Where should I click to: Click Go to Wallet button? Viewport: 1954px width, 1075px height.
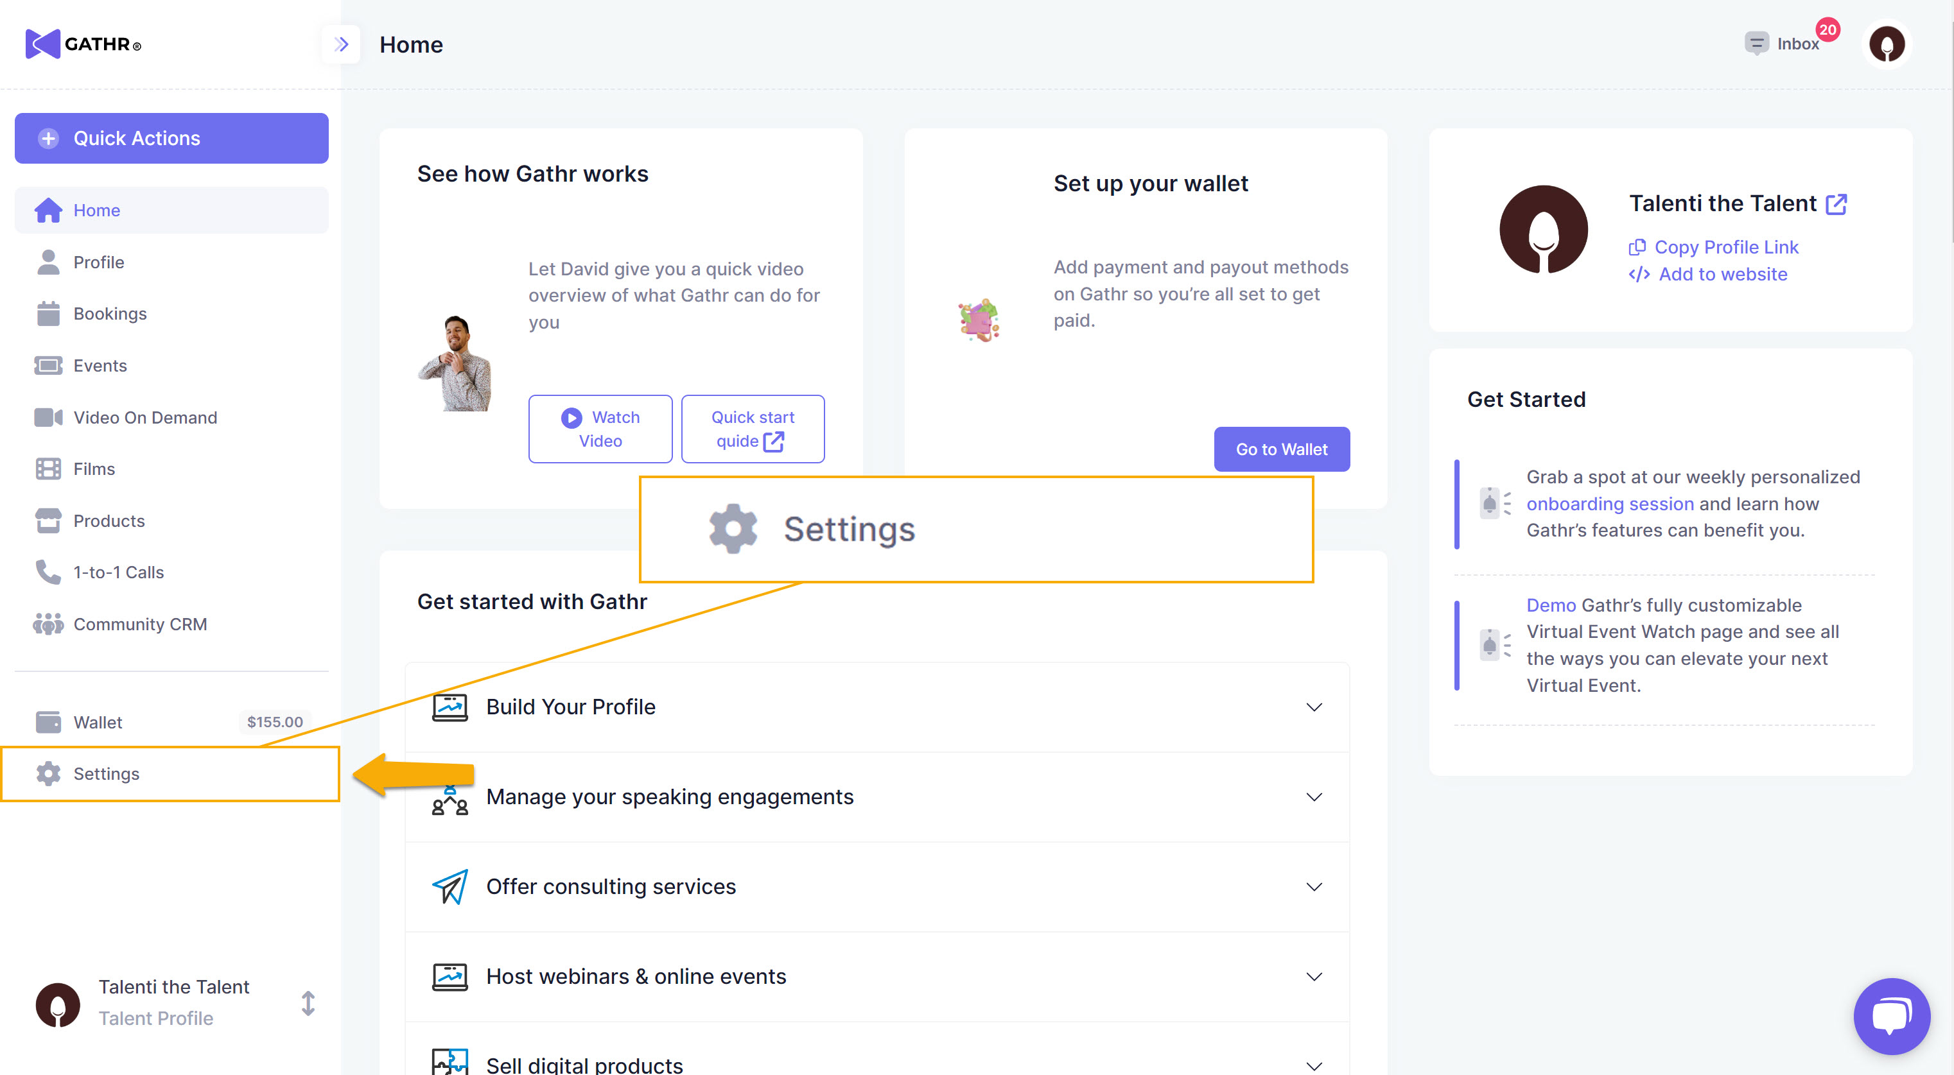pos(1281,449)
